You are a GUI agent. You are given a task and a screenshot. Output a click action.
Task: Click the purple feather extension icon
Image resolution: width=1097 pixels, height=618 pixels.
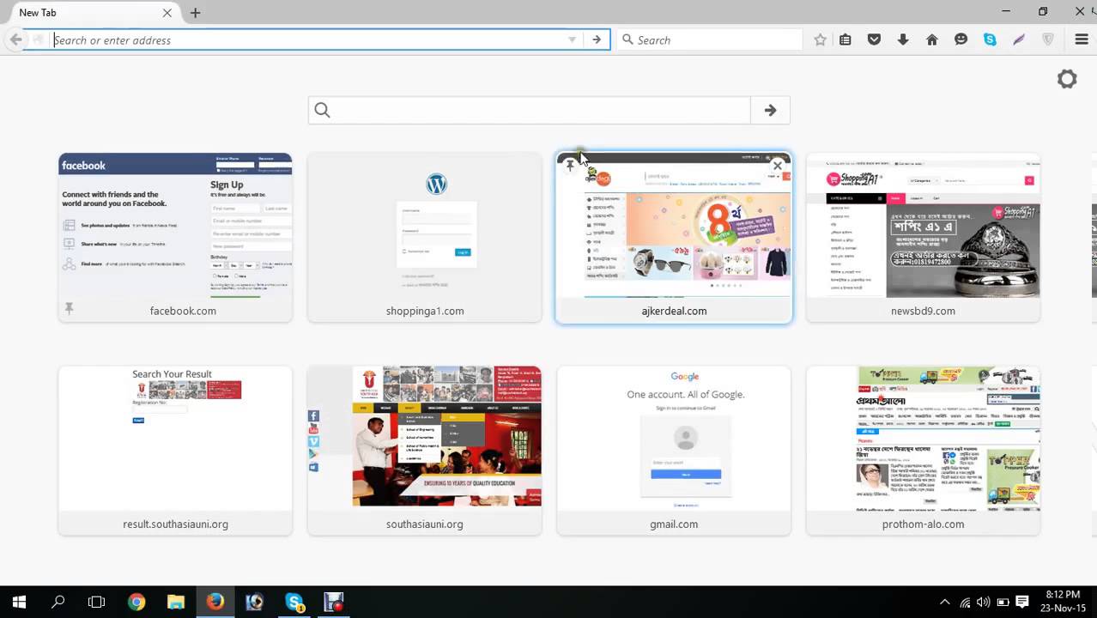click(1019, 39)
